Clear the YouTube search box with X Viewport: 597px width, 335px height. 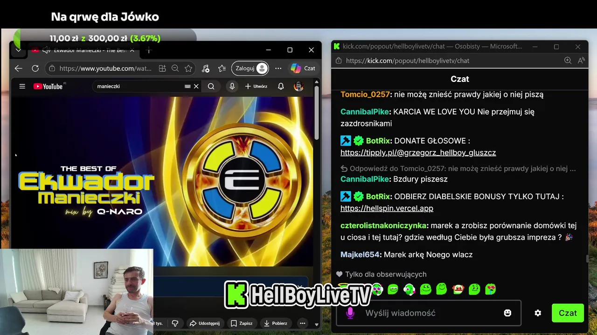tap(196, 86)
